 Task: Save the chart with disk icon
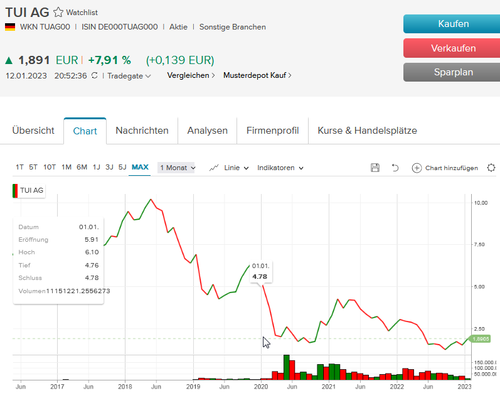tap(375, 168)
